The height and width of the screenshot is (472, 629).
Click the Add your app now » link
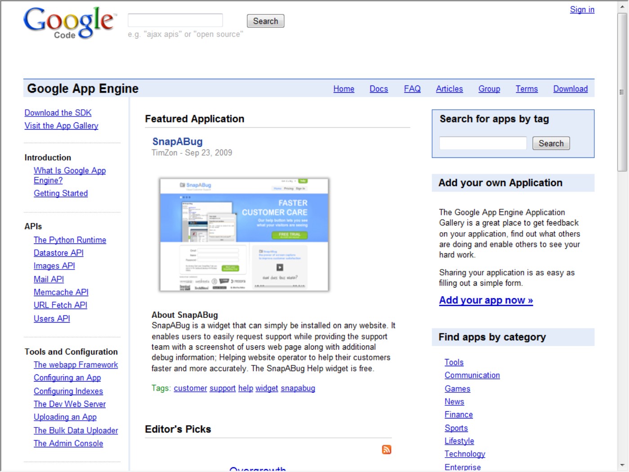(486, 301)
